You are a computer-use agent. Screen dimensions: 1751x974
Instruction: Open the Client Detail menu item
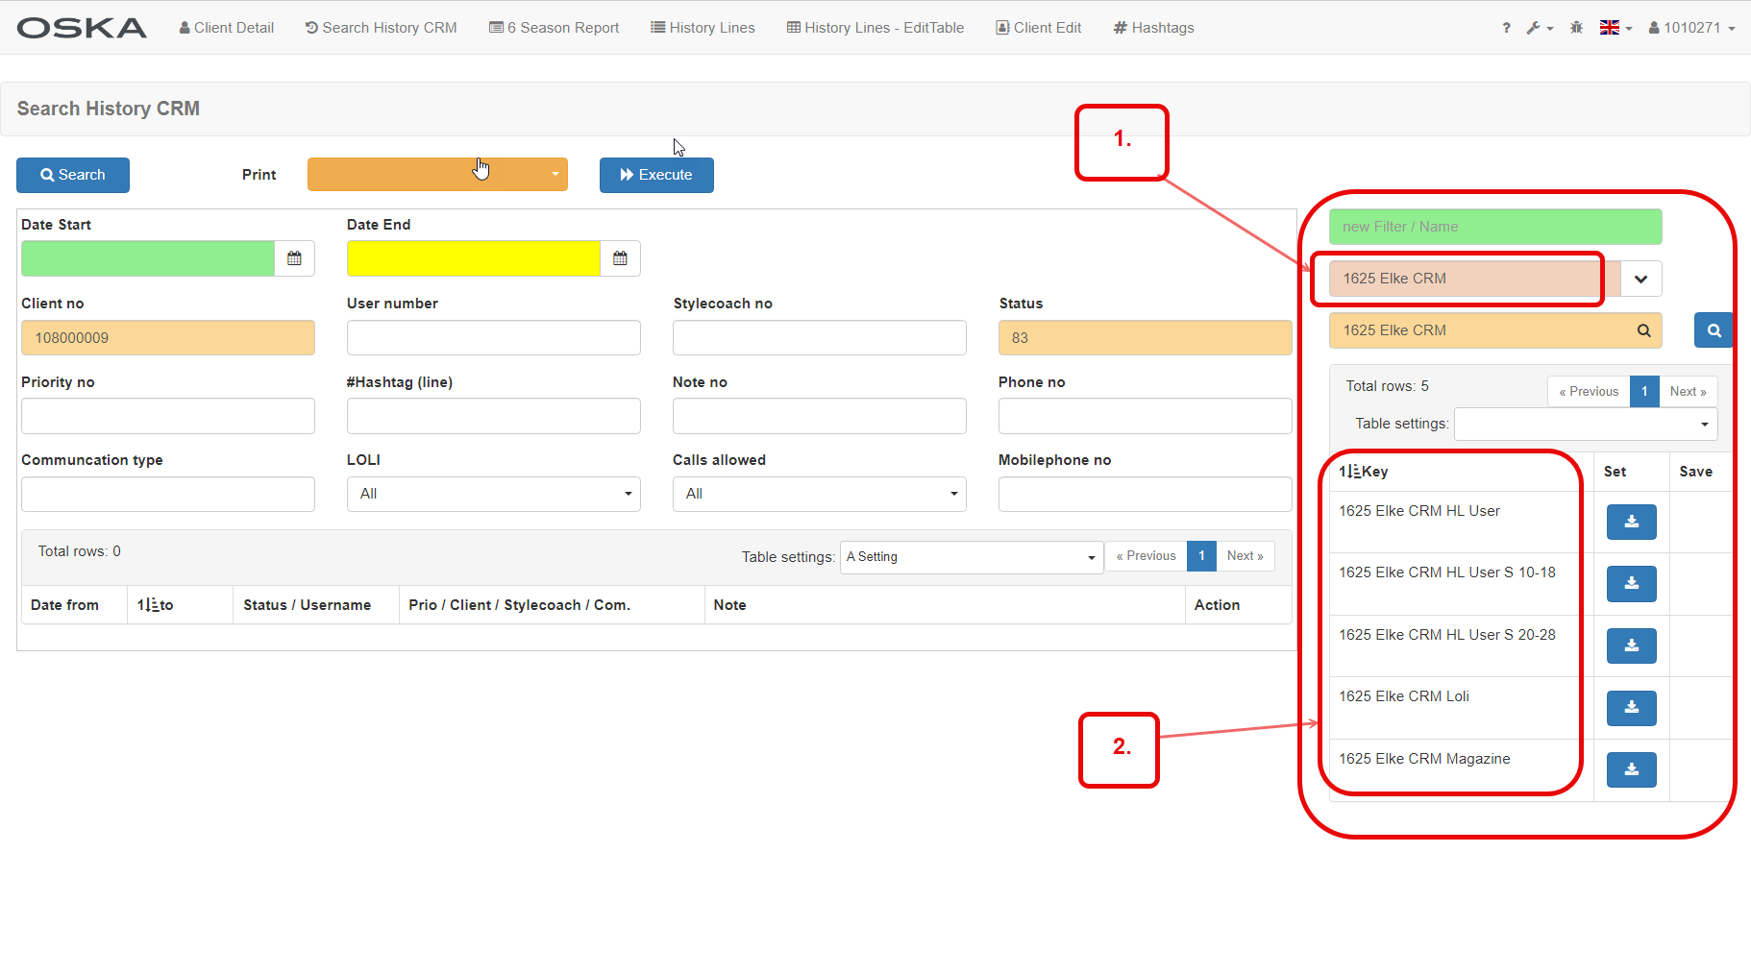point(226,28)
